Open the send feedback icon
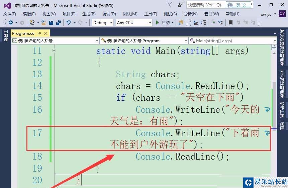The width and height of the screenshot is (288, 188). (181, 4)
